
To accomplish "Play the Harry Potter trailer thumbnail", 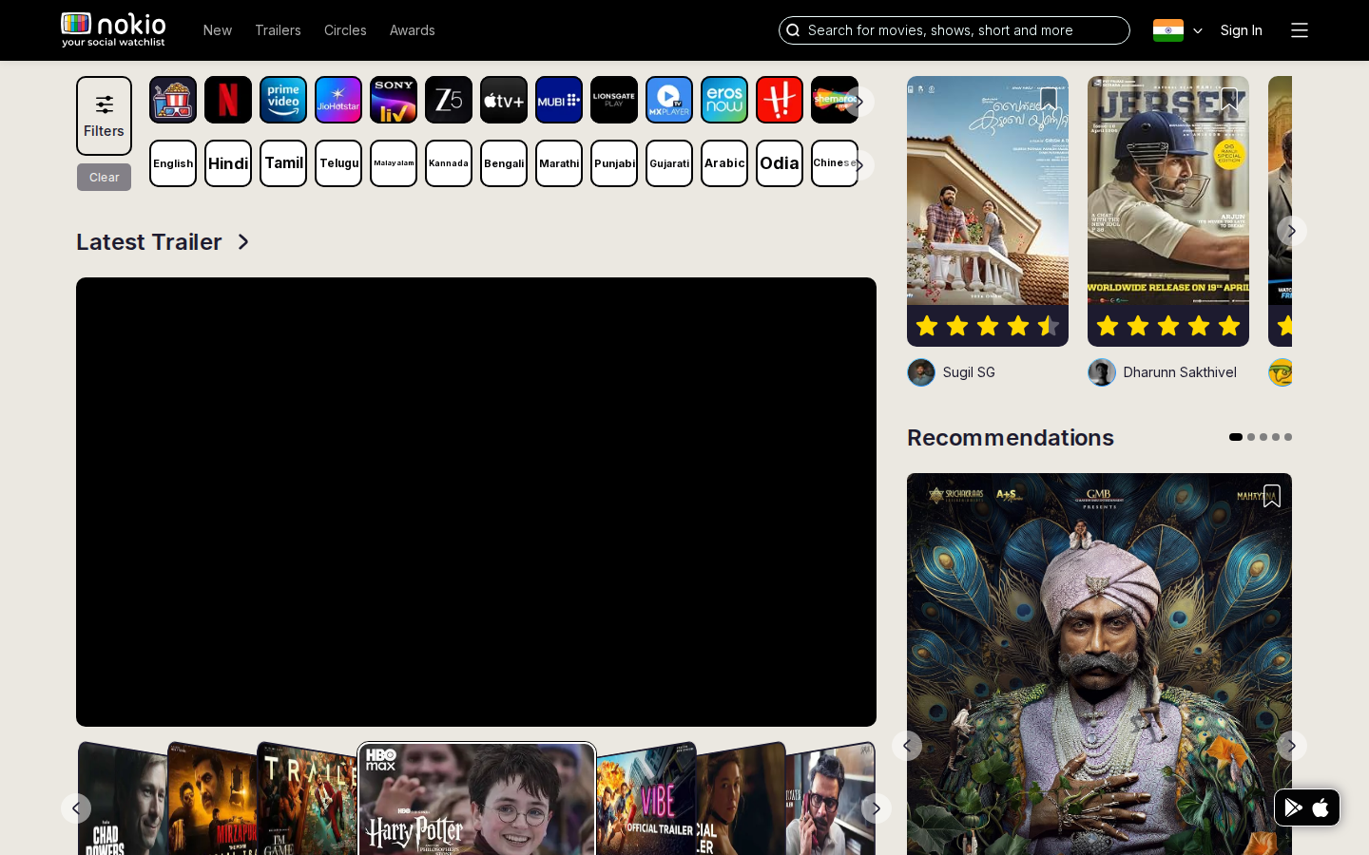I will click(477, 799).
